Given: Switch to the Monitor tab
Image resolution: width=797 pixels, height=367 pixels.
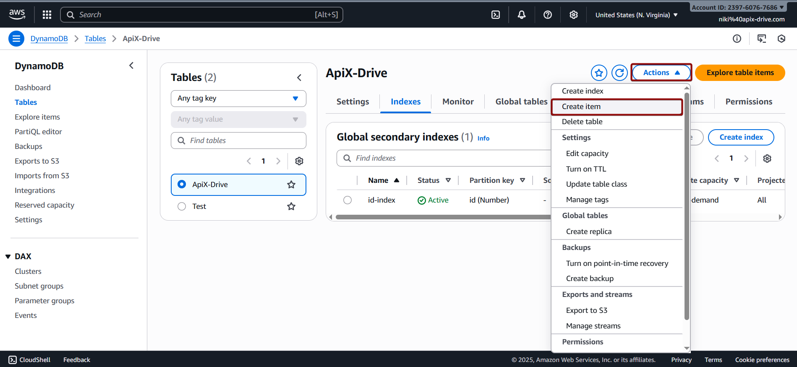Looking at the screenshot, I should pyautogui.click(x=458, y=102).
